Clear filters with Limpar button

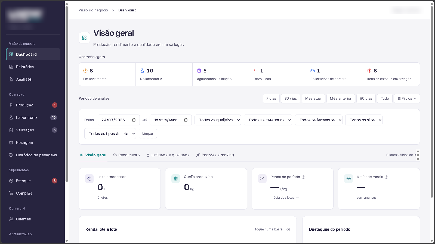click(x=148, y=134)
